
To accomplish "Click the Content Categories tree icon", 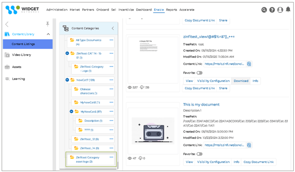I will coord(66,28).
